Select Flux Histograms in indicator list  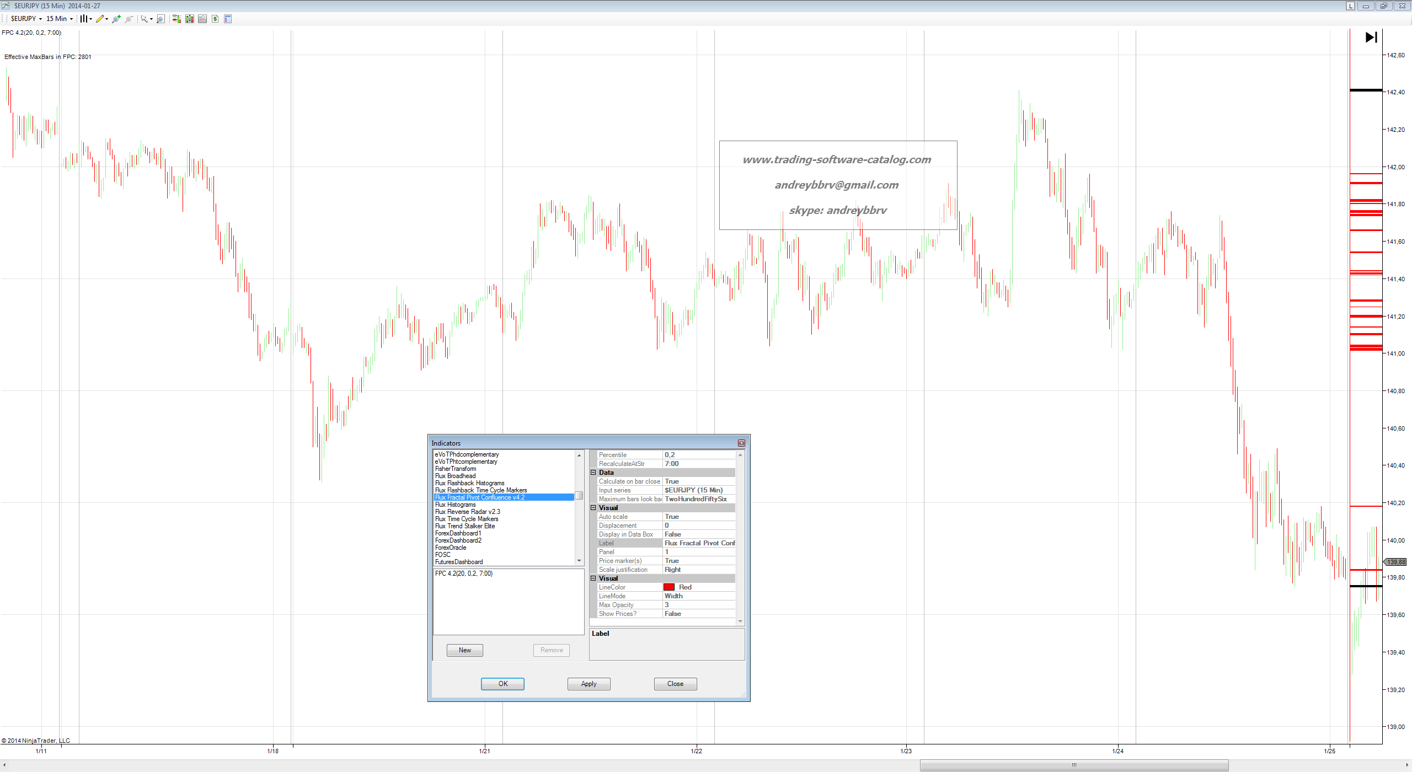(455, 505)
